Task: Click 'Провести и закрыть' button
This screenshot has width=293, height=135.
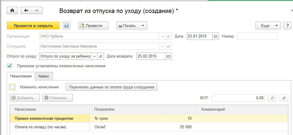Action: pos(33,26)
